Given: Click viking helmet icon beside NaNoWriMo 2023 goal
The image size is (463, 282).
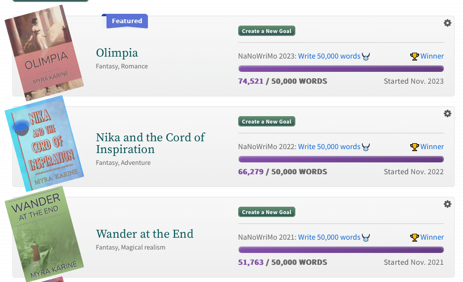Looking at the screenshot, I should 366,57.
